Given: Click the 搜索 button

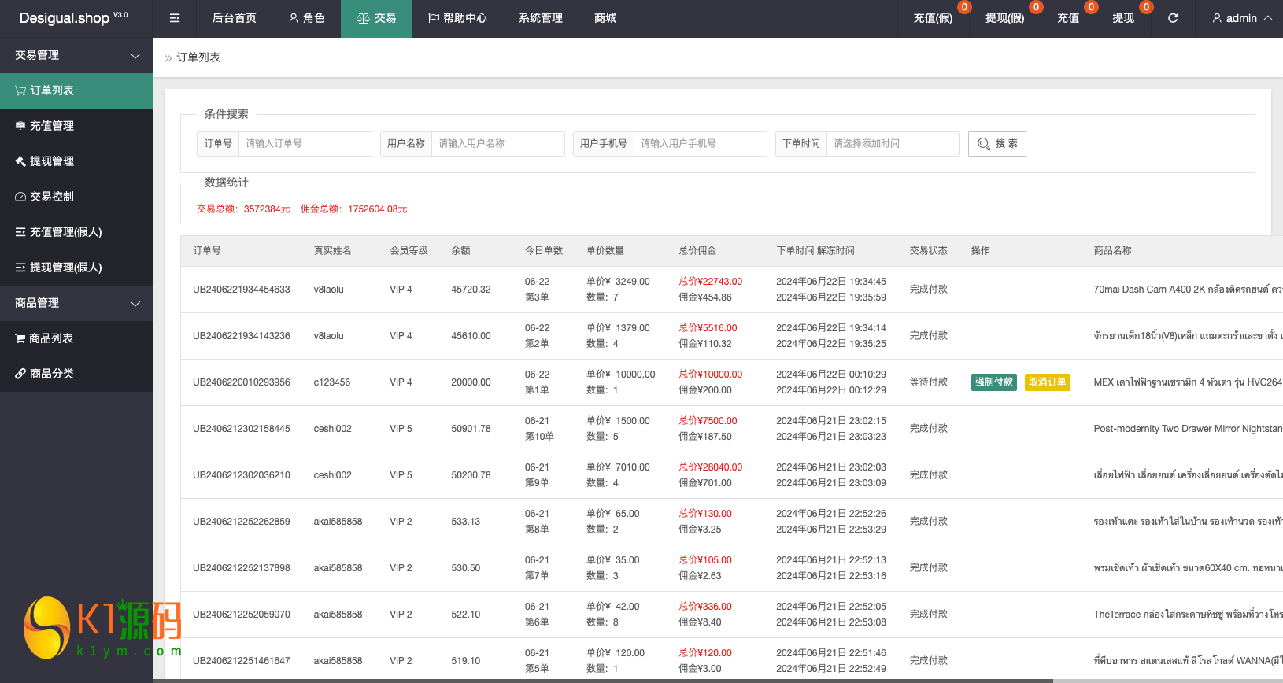Looking at the screenshot, I should click(x=997, y=144).
